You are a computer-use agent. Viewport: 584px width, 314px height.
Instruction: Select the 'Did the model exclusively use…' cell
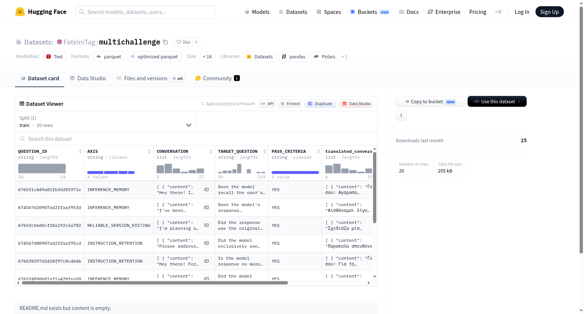pyautogui.click(x=242, y=243)
